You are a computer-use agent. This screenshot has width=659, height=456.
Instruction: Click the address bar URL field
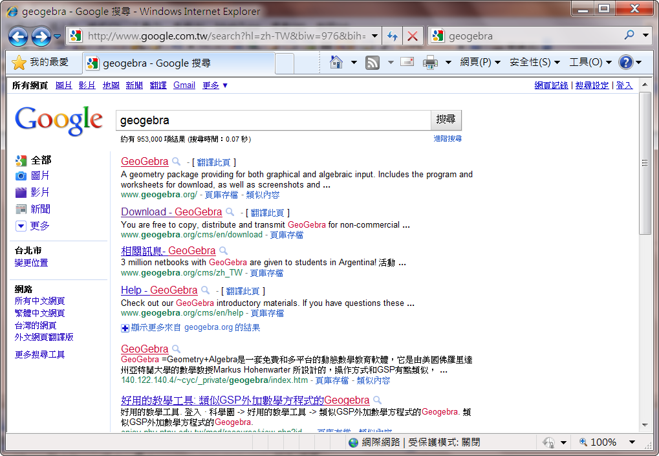[226, 36]
